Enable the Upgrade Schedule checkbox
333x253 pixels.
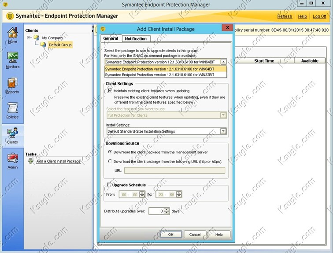tap(109, 185)
